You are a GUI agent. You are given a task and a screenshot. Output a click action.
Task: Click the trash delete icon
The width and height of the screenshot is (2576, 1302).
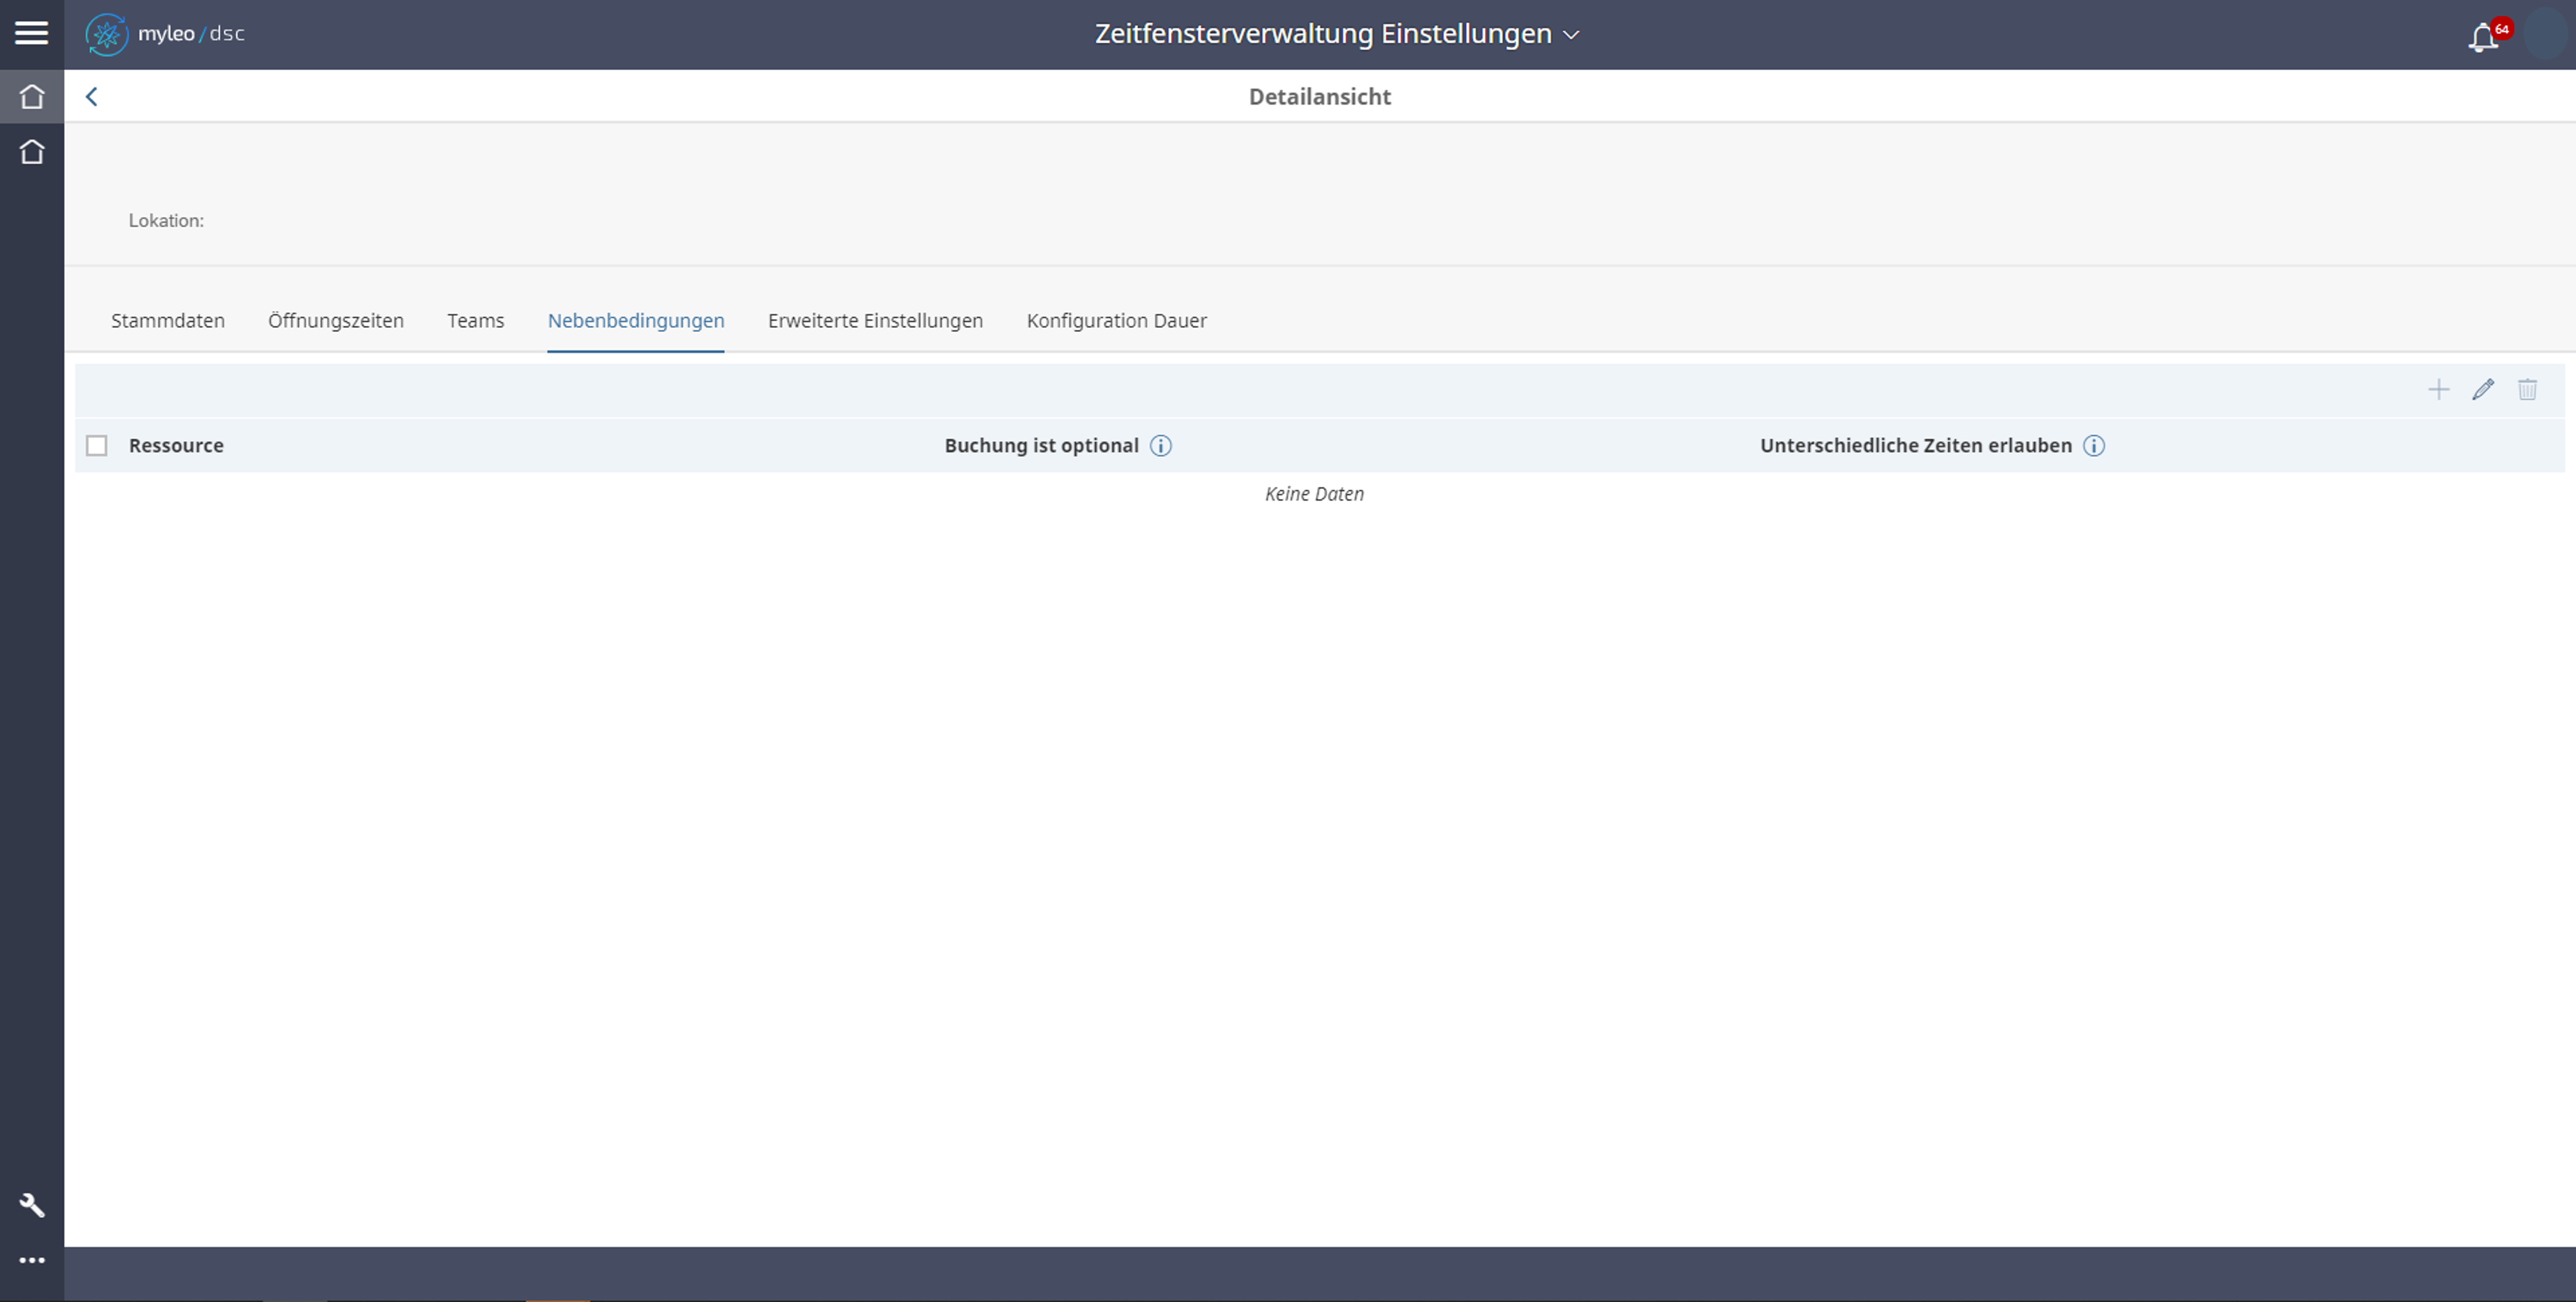[x=2527, y=390]
